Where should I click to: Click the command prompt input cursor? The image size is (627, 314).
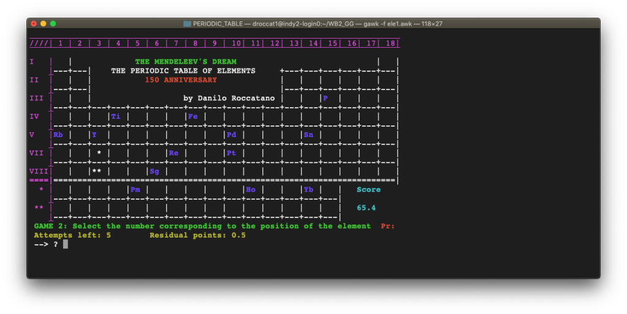65,244
